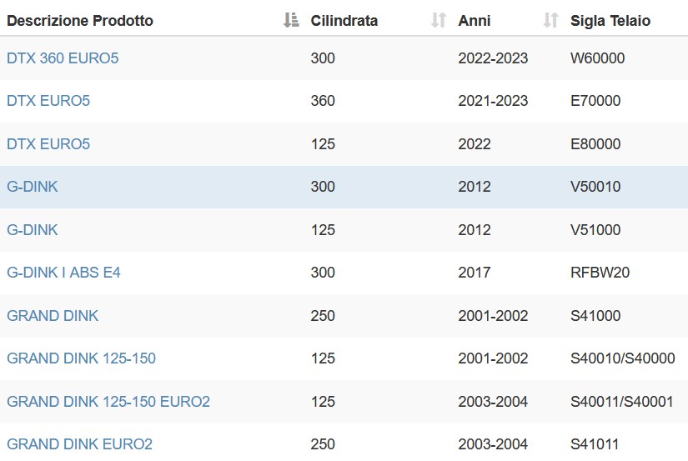Image resolution: width=688 pixels, height=461 pixels.
Task: Open the GRAND DINK 125-150 EURO2 link
Action: pos(108,401)
